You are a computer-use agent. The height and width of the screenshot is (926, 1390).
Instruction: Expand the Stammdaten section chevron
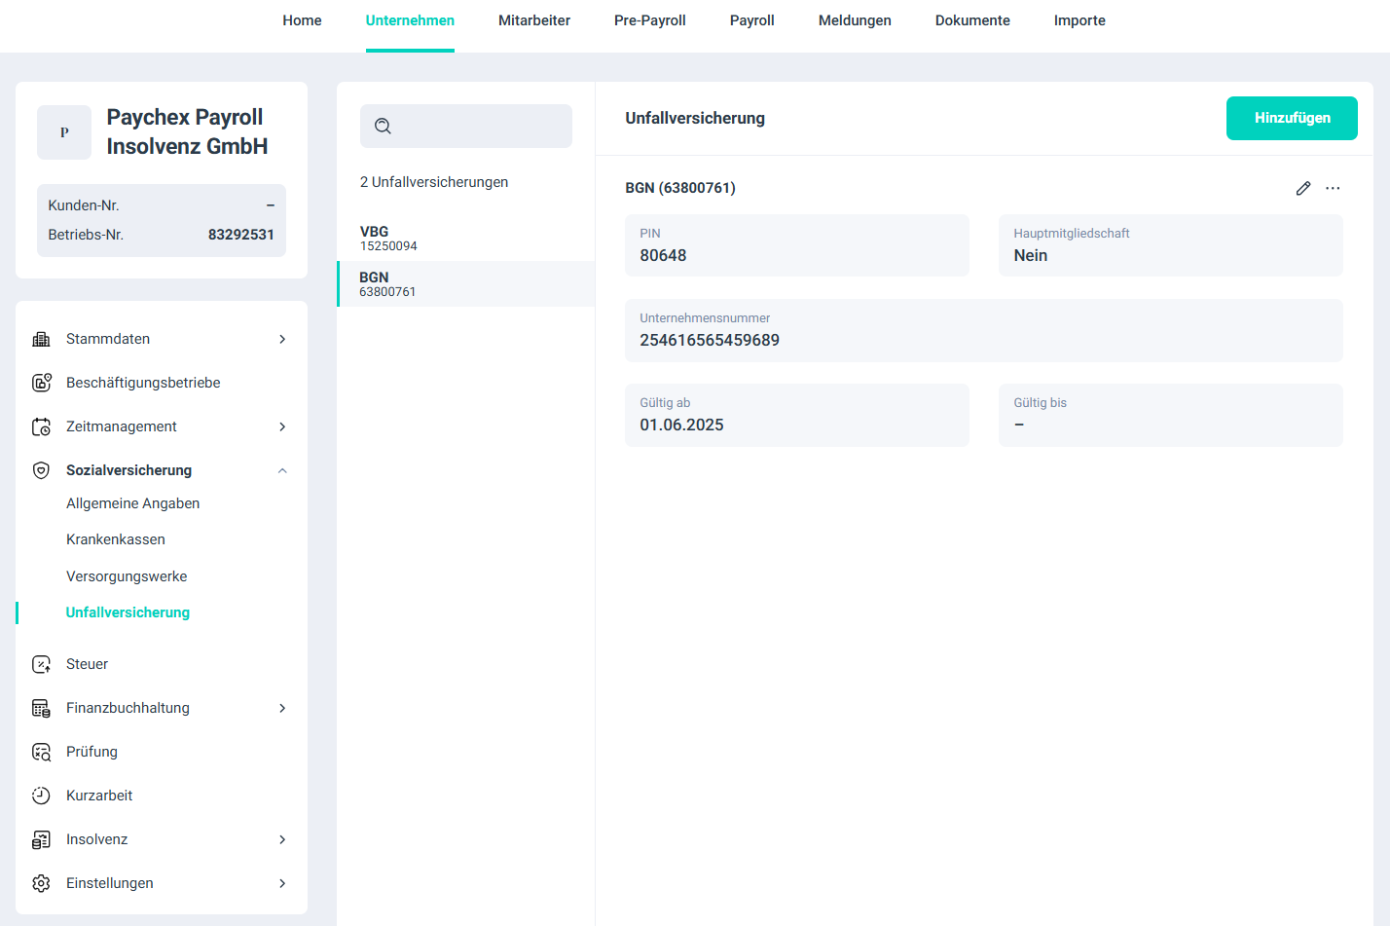point(282,339)
